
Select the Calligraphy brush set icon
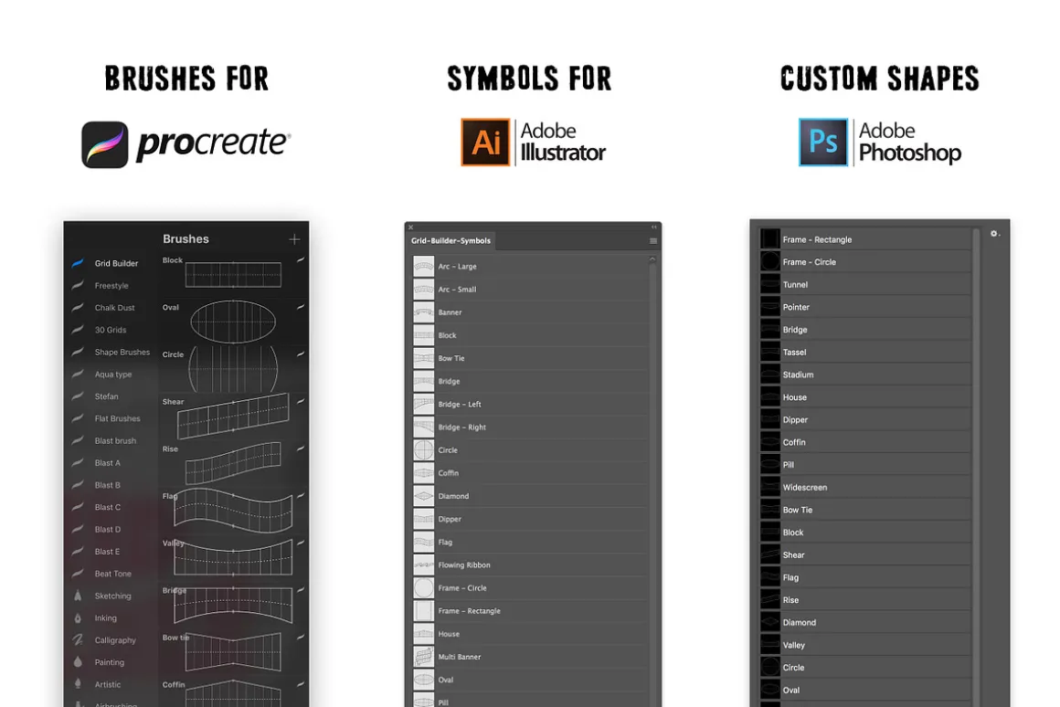tap(79, 639)
